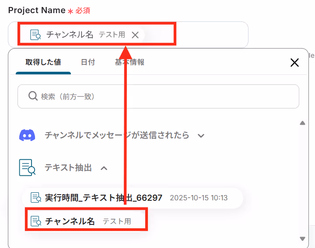Focus the 検索（前方一致）search box
The width and height of the screenshot is (315, 248).
158,96
